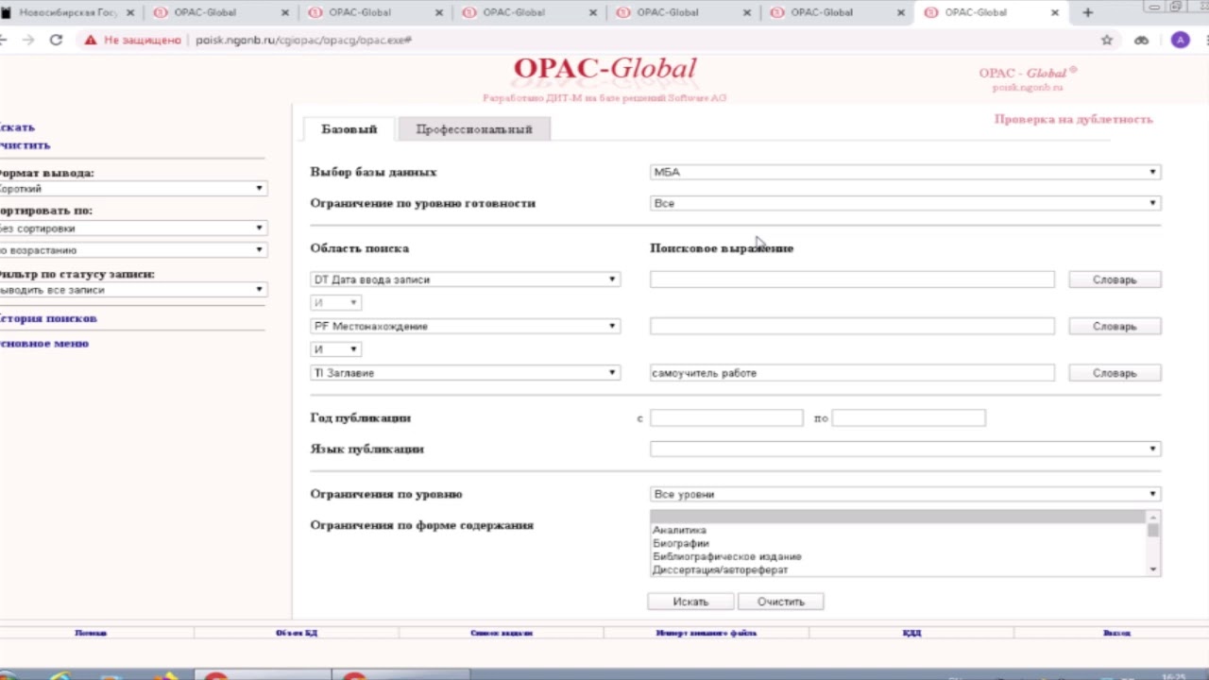Close the active OPAC-Global browser tab
Image resolution: width=1209 pixels, height=680 pixels.
1055,12
